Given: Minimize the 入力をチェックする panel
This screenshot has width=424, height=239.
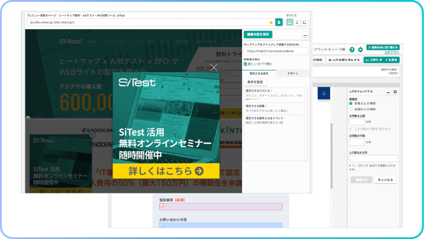Looking at the screenshot, I should click(388, 92).
